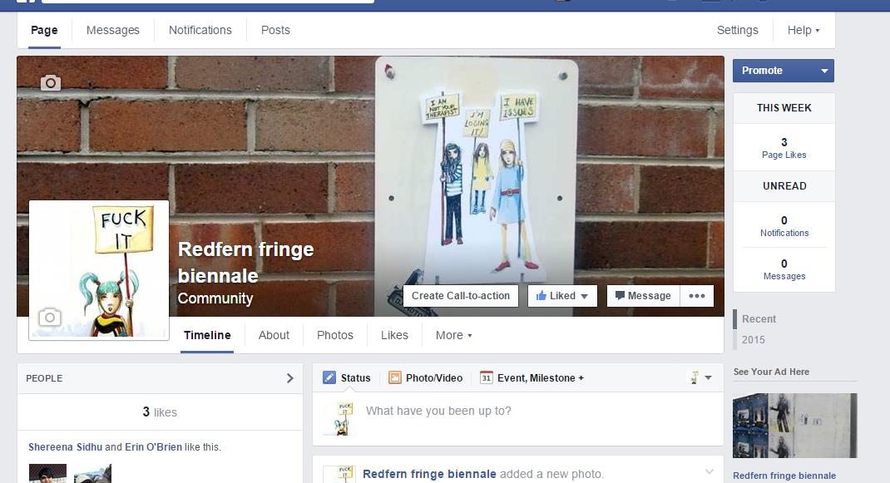Expand the People panel chevron
The width and height of the screenshot is (890, 483).
[289, 378]
